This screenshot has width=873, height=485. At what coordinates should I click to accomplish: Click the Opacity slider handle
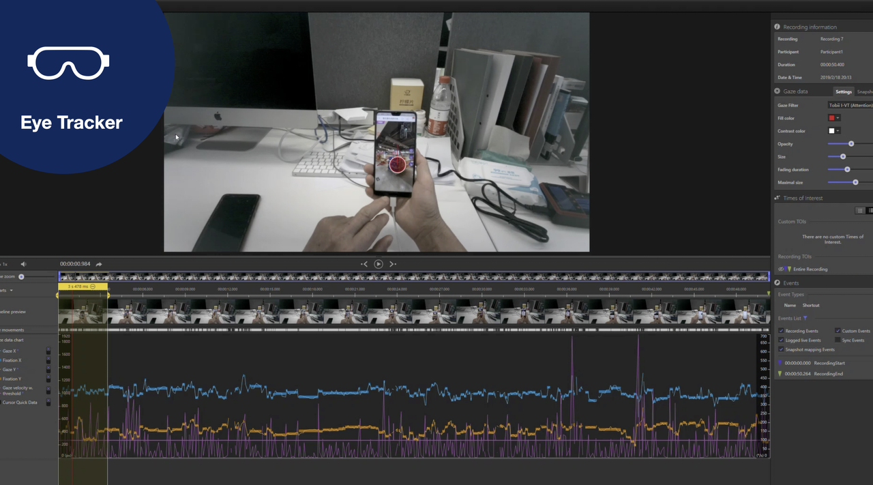851,144
